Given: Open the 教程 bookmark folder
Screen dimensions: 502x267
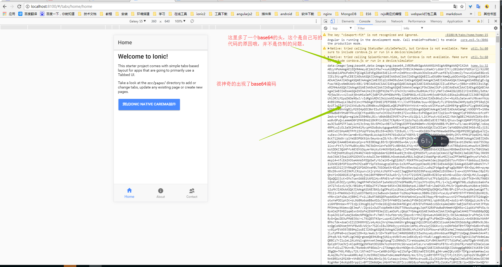Looking at the screenshot, I should pos(106,14).
